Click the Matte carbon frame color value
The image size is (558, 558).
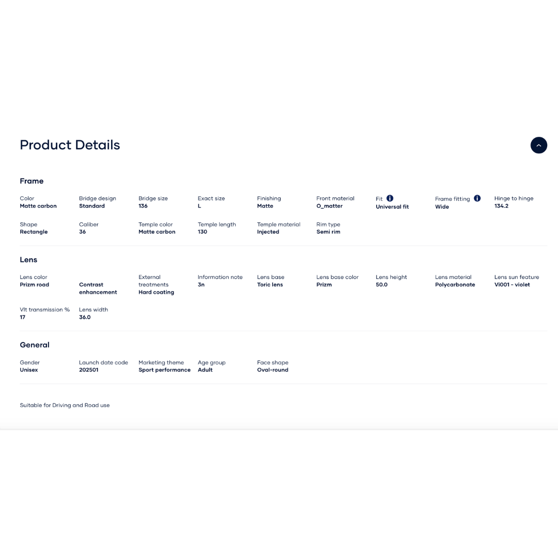(x=38, y=206)
